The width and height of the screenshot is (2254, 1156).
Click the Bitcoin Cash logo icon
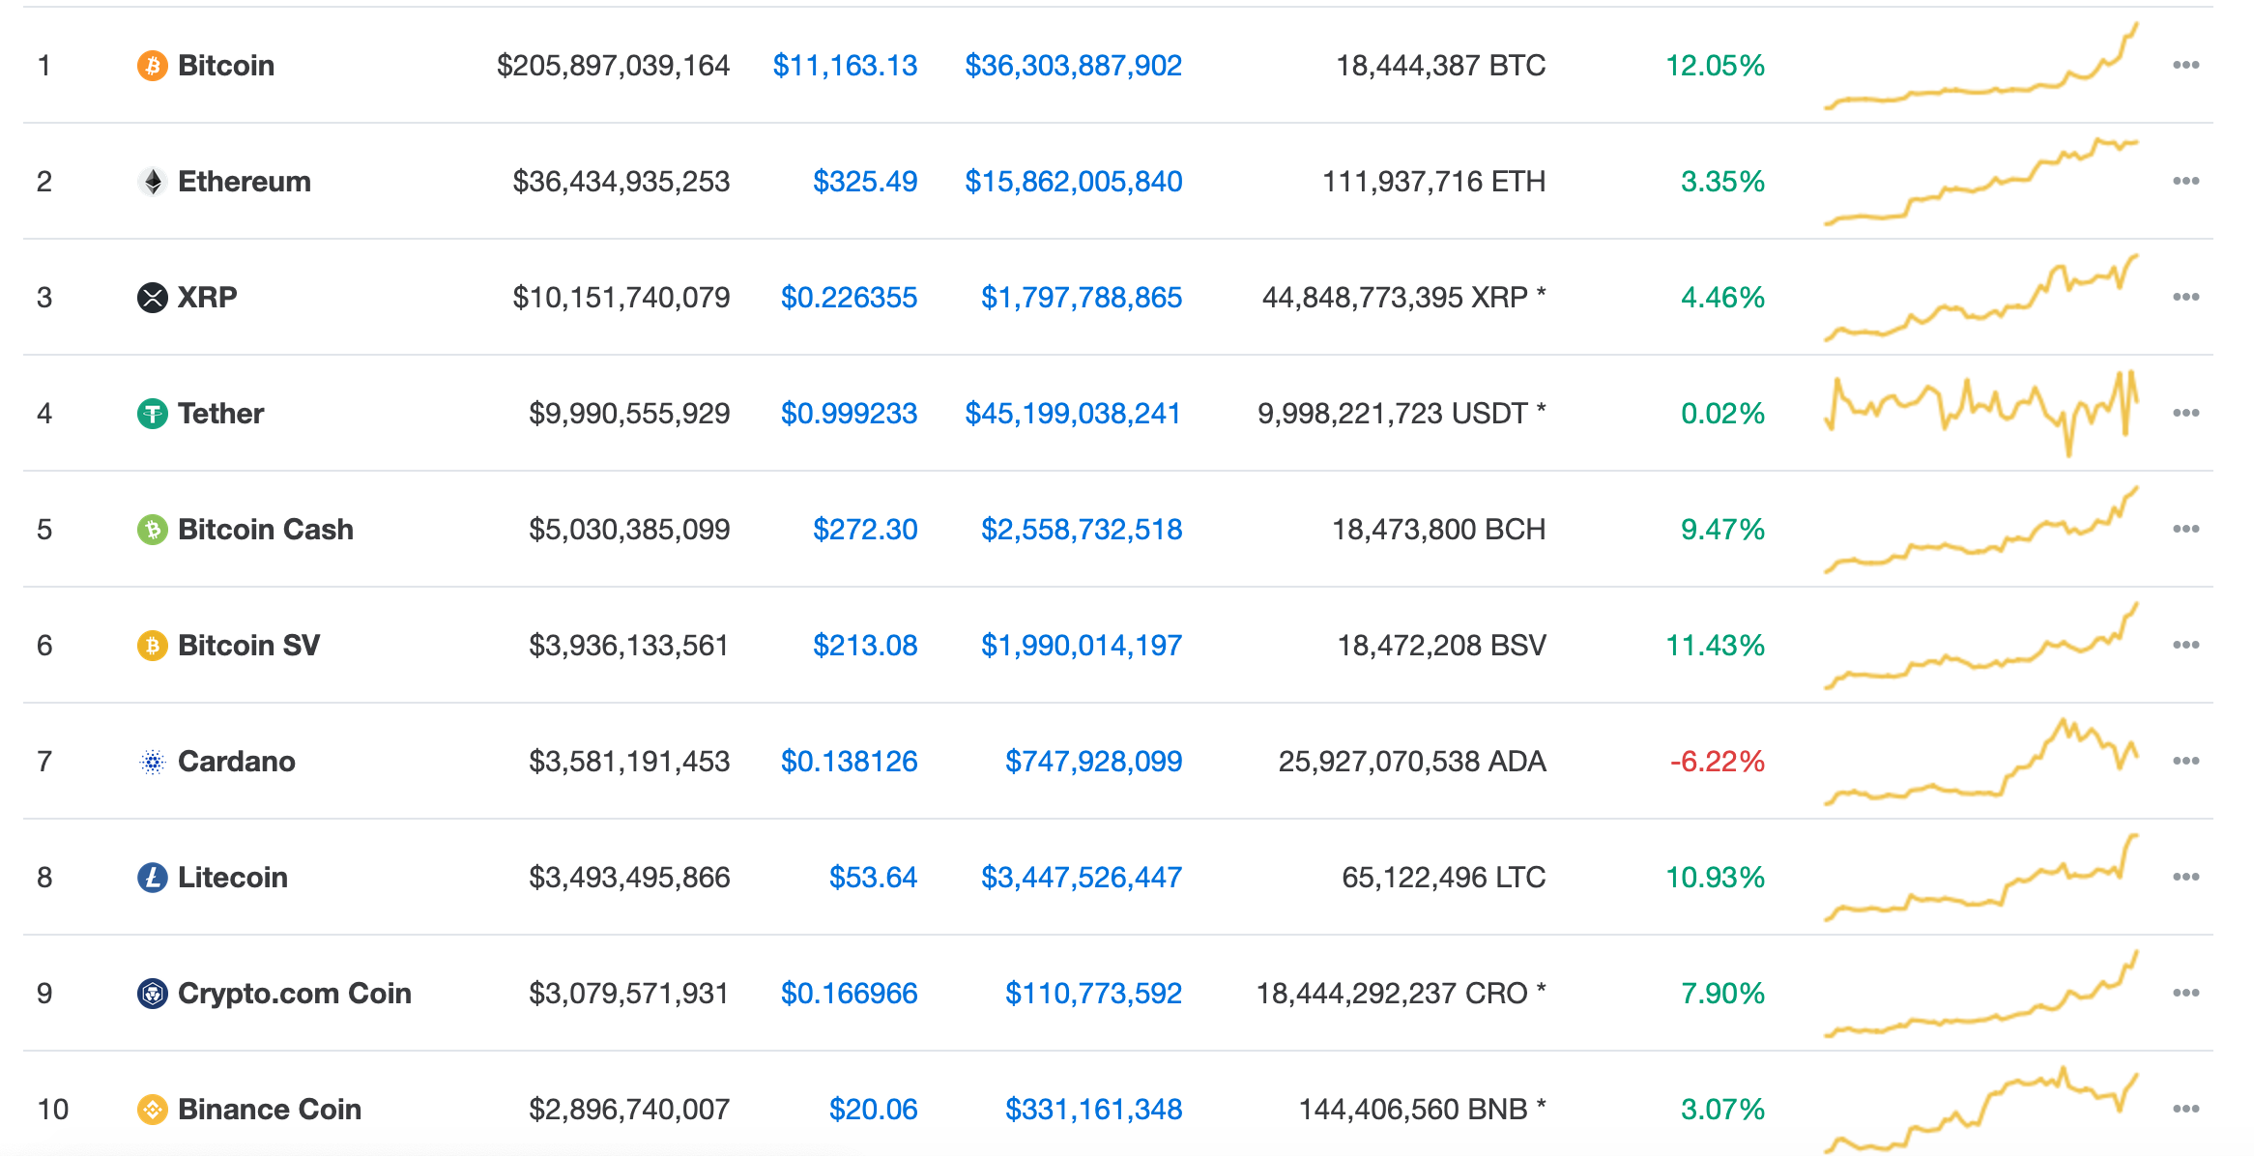point(152,530)
